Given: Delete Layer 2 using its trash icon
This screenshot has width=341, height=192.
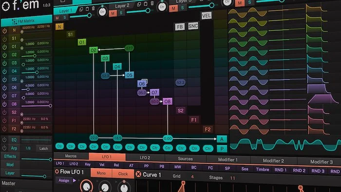Looking at the screenshot, I should click(152, 3).
